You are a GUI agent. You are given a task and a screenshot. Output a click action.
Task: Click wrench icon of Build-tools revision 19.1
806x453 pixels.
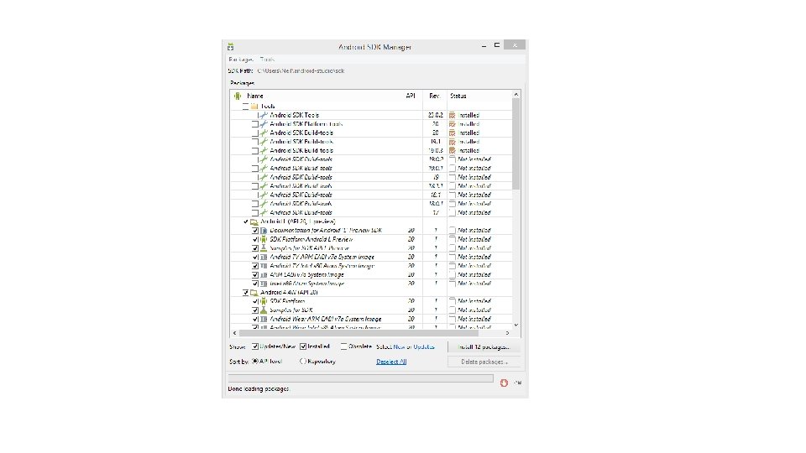coord(264,141)
